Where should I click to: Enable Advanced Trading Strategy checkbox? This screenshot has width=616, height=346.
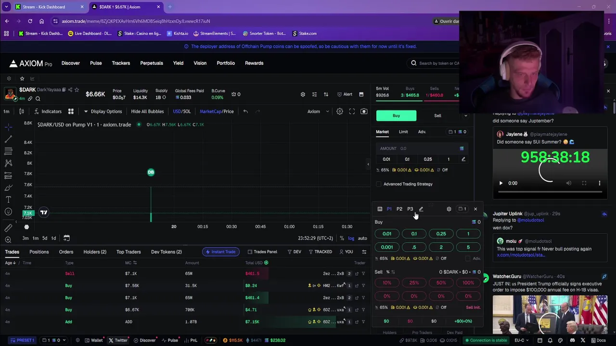[379, 184]
